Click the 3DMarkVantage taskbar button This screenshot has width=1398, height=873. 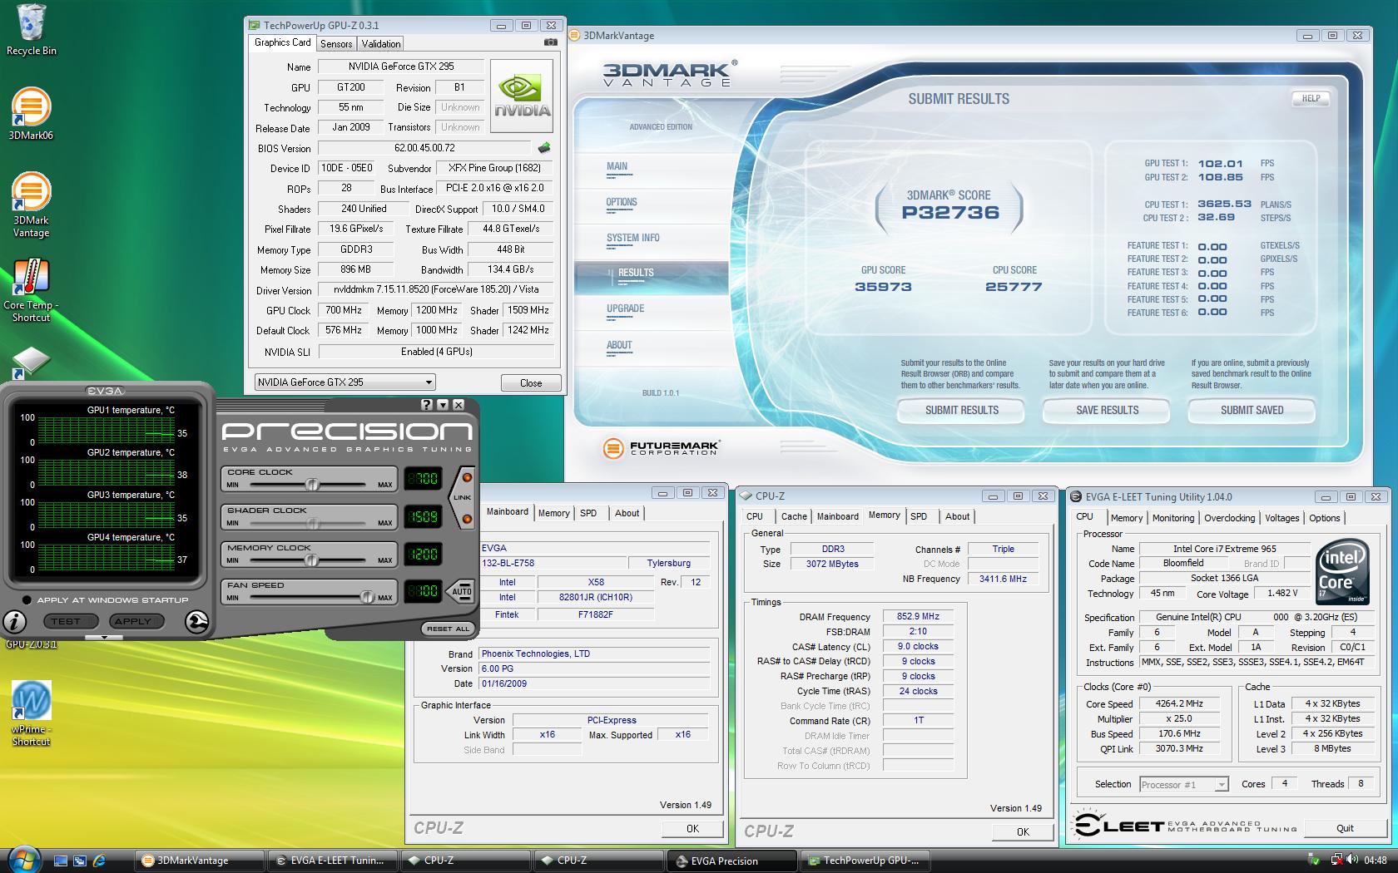coord(200,861)
